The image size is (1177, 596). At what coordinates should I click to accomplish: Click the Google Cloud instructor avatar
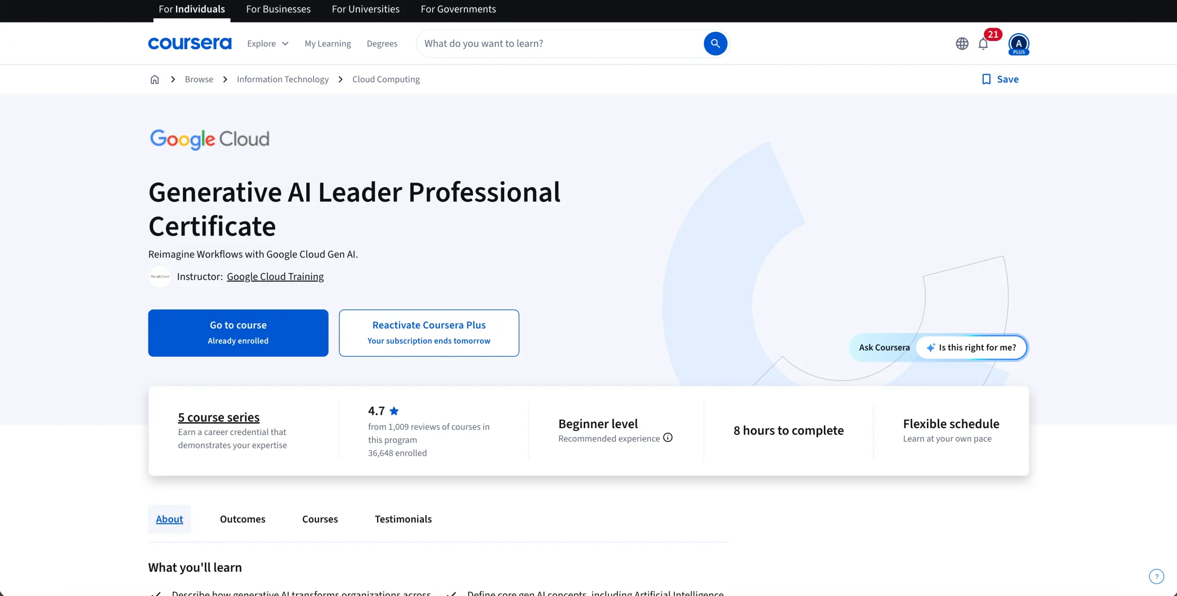click(160, 276)
